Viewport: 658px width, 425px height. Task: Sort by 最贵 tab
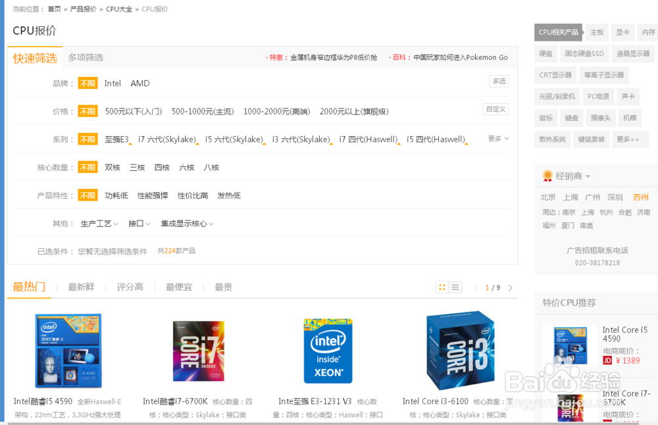(x=223, y=287)
